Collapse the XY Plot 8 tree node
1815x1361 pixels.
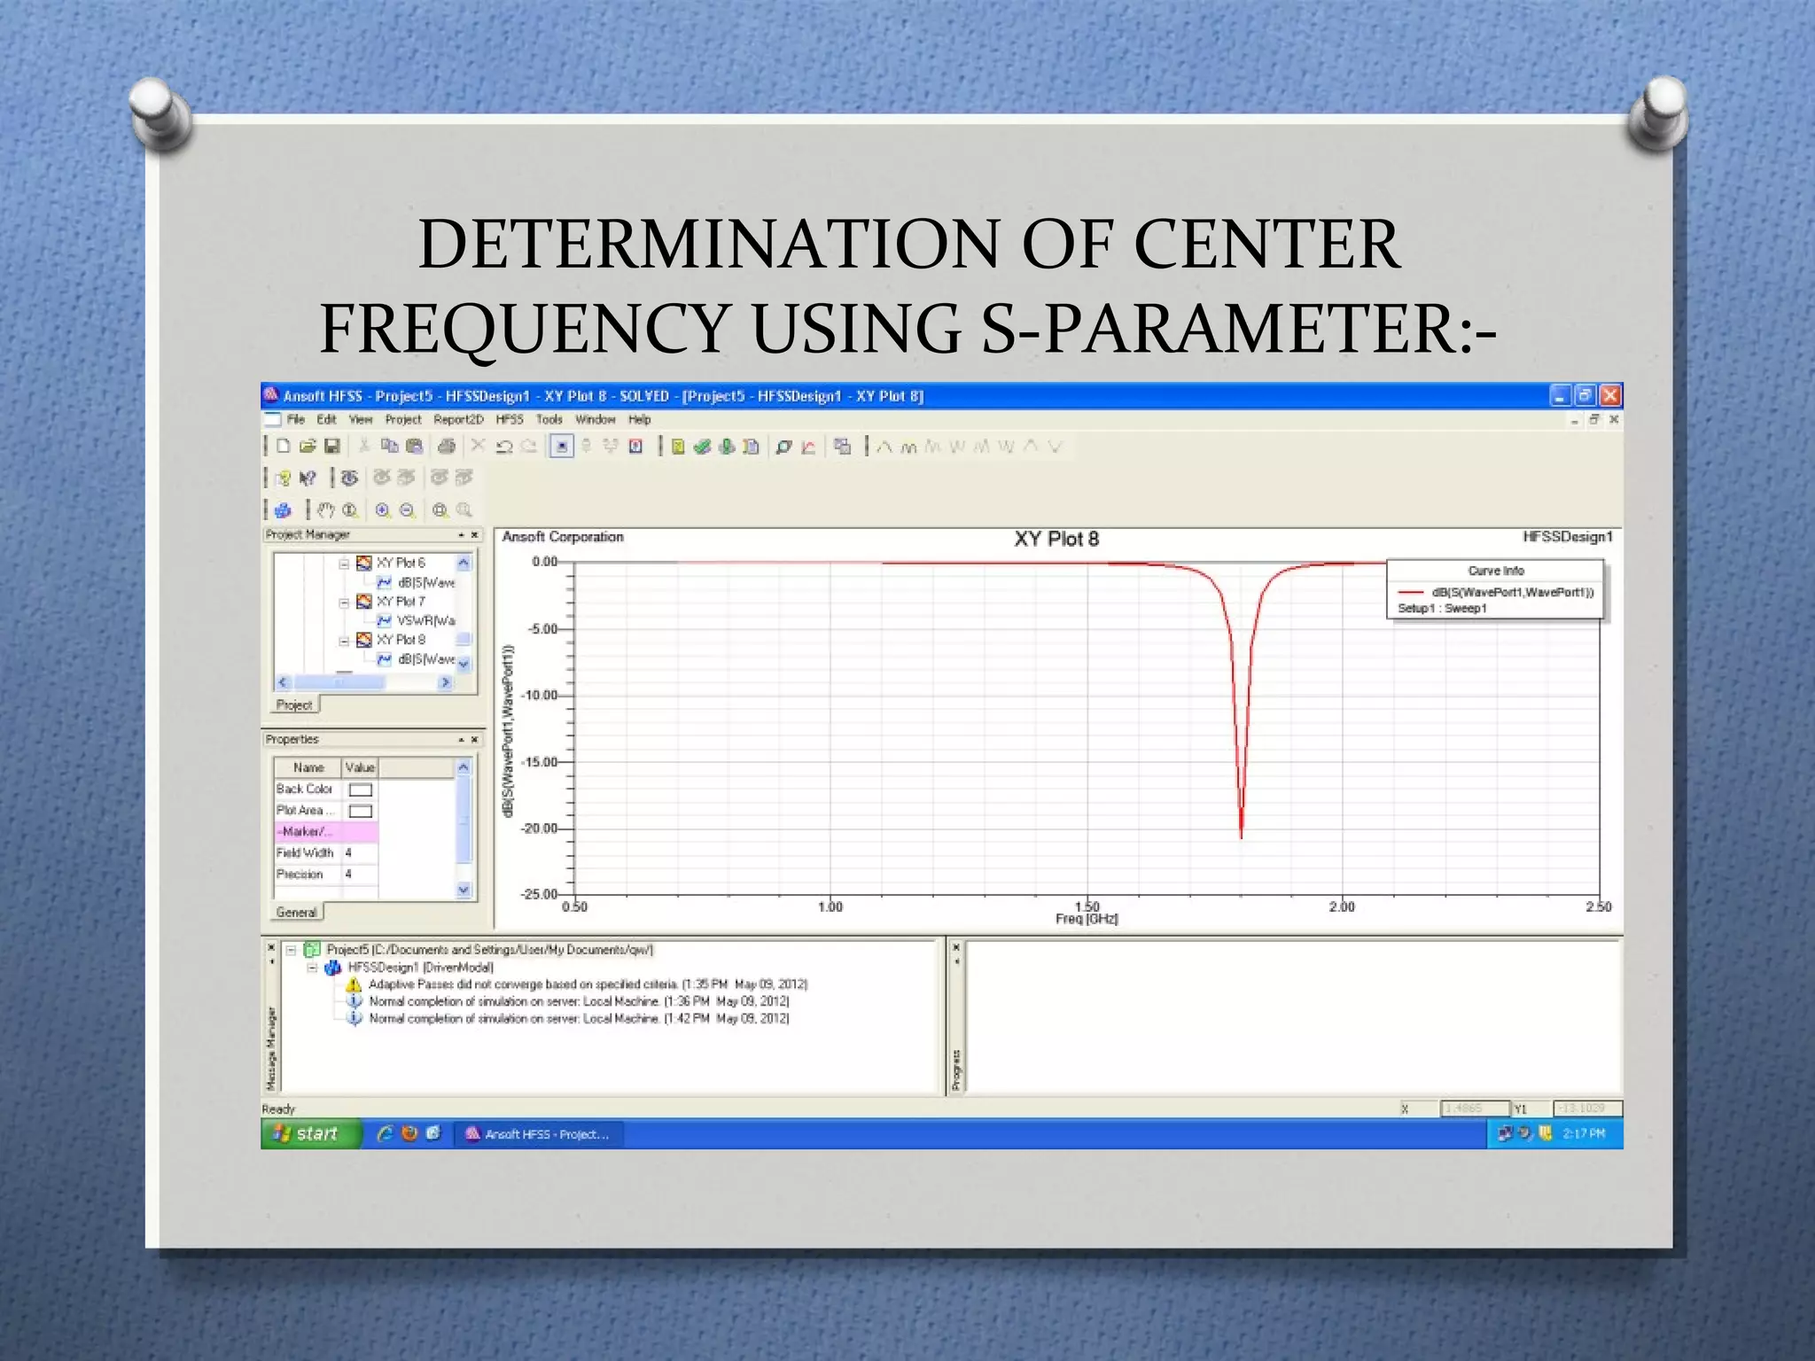pos(345,641)
